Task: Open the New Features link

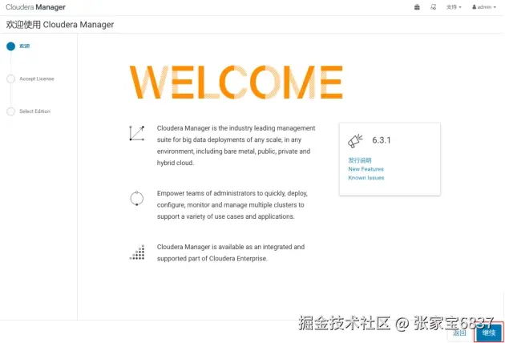Action: pos(366,169)
